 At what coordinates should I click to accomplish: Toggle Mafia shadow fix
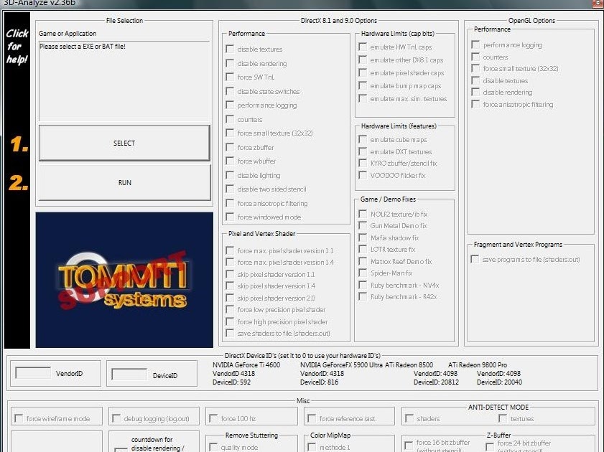pyautogui.click(x=363, y=237)
